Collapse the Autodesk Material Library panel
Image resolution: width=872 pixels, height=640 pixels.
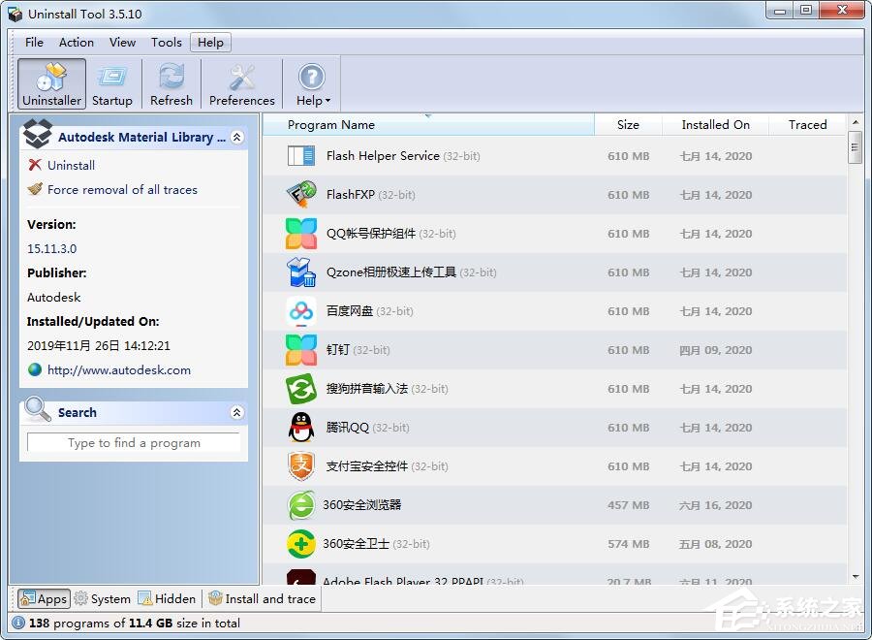[236, 137]
